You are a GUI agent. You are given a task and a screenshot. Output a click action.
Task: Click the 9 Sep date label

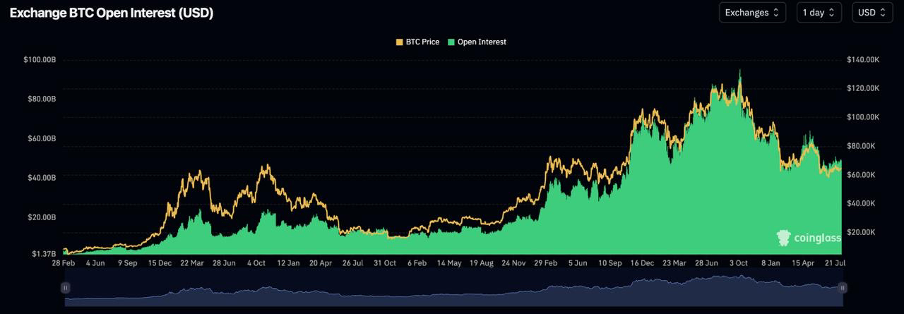(x=128, y=262)
